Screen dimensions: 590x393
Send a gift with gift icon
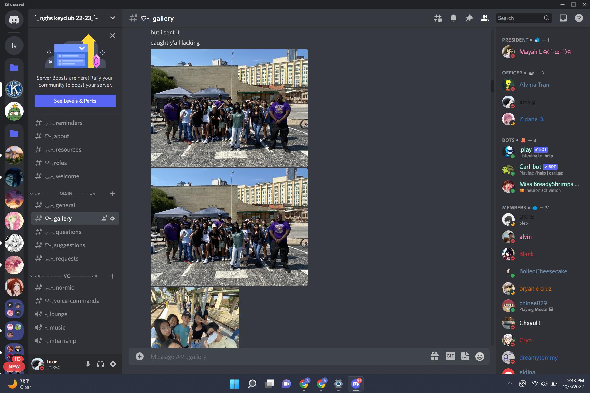(x=435, y=356)
